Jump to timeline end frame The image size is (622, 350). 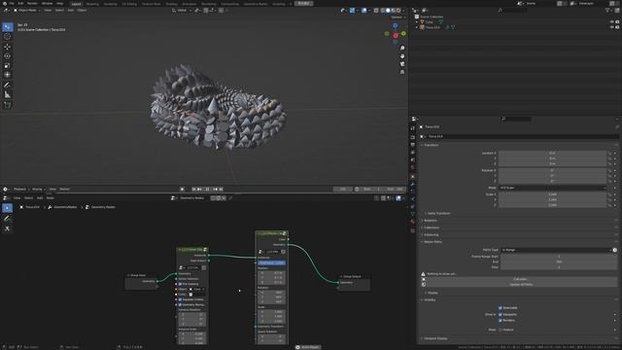pyautogui.click(x=221, y=190)
